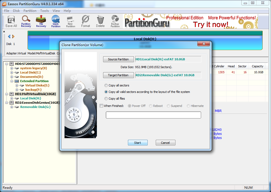Click the empty clone progress bar

(153, 115)
